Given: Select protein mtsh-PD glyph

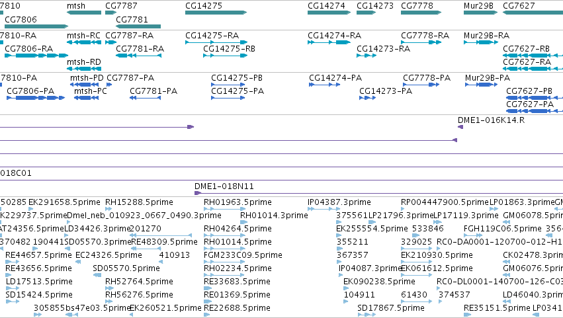Looking at the screenshot, I should 85,85.
